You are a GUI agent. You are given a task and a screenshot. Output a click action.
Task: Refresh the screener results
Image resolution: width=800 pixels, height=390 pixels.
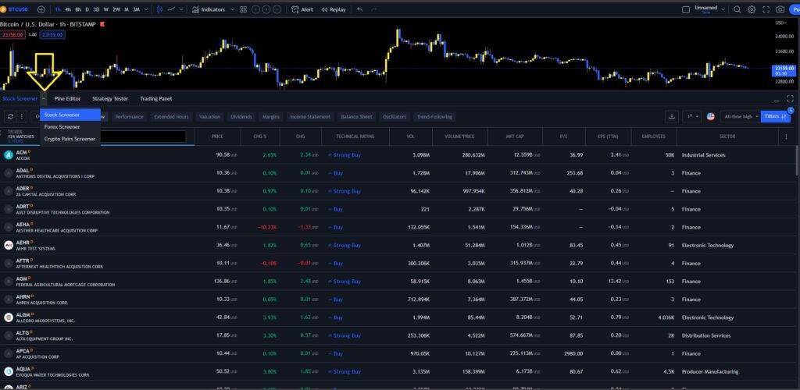[x=10, y=116]
